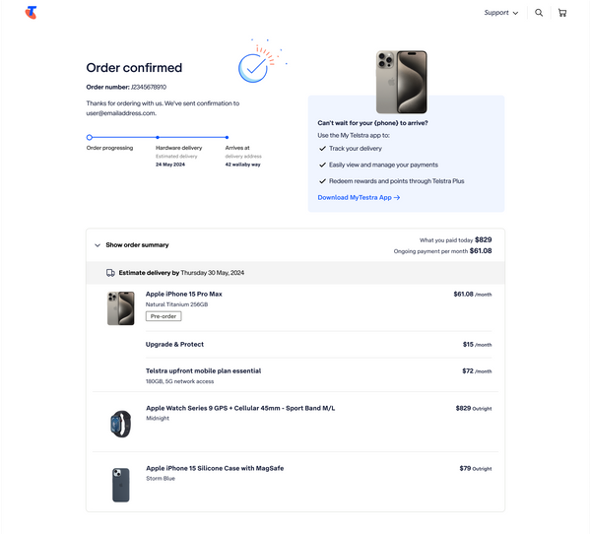This screenshot has height=534, width=591.
Task: Select the Apple iPhone 15 Pro Max title
Action: click(184, 295)
